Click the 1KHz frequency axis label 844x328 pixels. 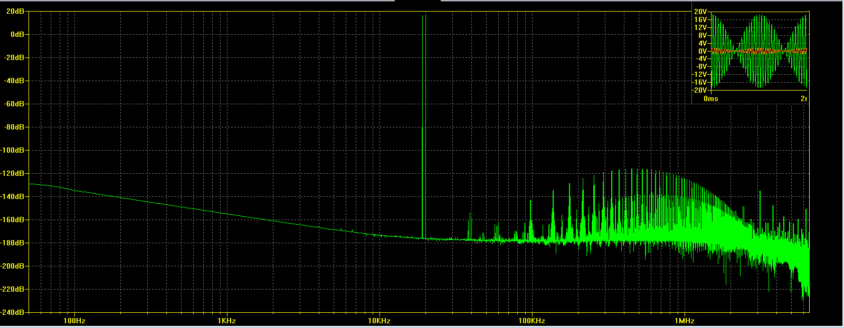[x=226, y=321]
